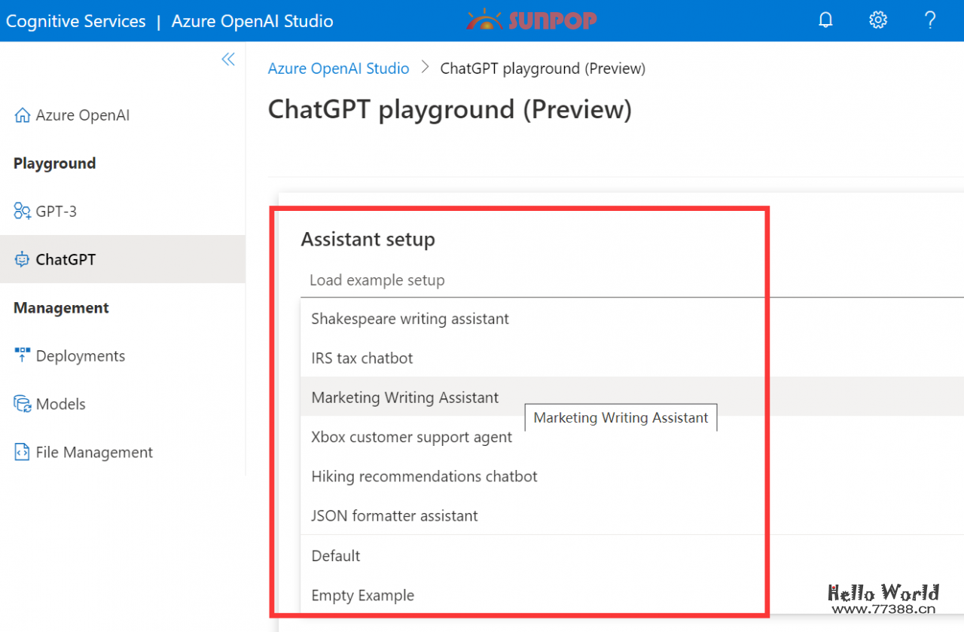Select the GPT-3 playground icon
The image size is (964, 632).
pos(20,211)
